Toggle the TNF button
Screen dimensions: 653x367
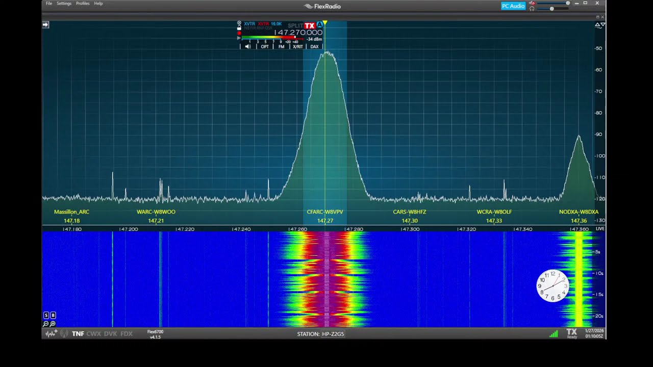[78, 334]
